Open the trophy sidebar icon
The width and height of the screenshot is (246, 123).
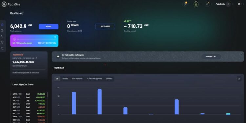pyautogui.click(x=2, y=42)
